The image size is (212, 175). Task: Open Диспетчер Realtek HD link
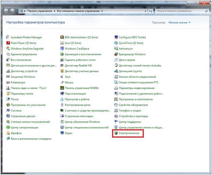[x=78, y=66]
